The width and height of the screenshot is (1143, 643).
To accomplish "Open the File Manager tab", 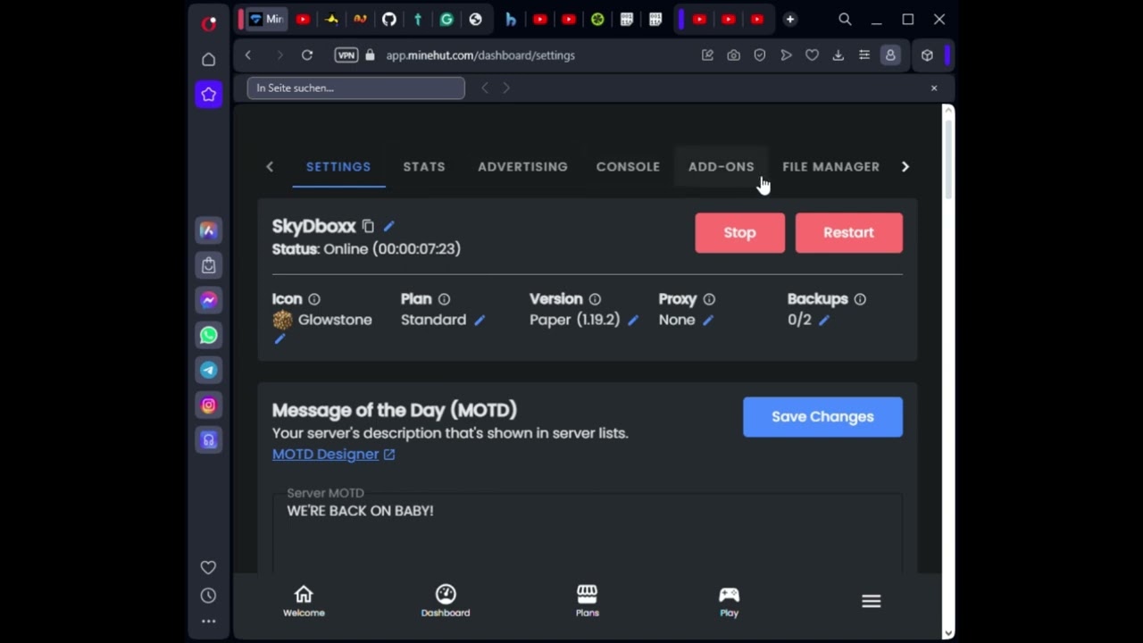I will coord(831,167).
